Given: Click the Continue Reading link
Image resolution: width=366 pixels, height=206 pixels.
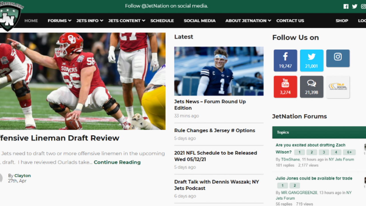Looking at the screenshot, I should (117, 162).
